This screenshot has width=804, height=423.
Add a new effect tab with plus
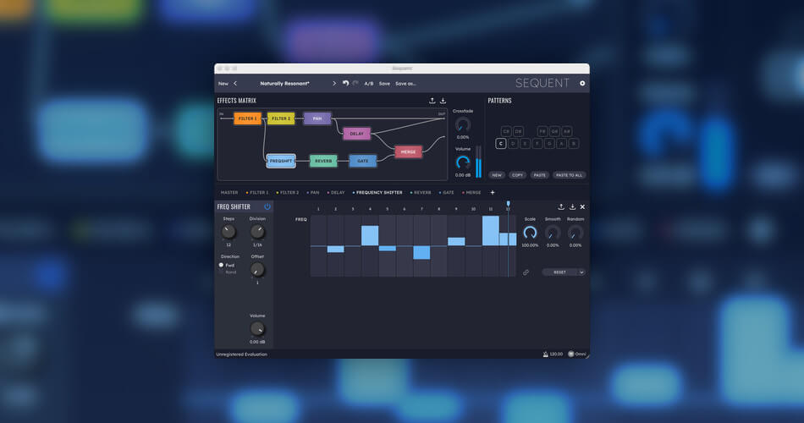(x=493, y=192)
